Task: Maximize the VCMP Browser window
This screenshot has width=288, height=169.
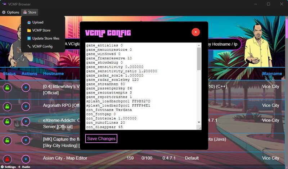Action: pos(269,4)
